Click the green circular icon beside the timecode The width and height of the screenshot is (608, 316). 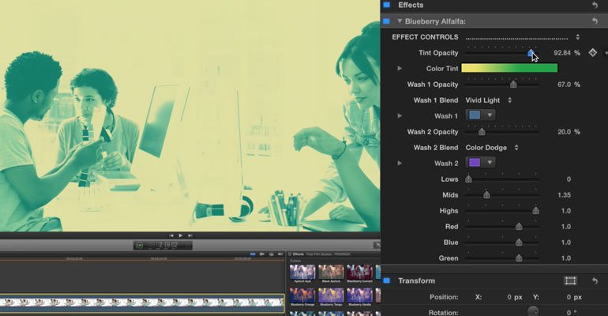point(140,245)
